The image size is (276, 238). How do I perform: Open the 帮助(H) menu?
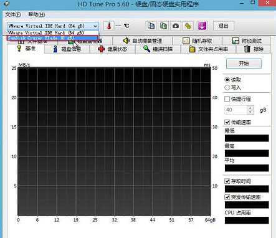coord(37,15)
